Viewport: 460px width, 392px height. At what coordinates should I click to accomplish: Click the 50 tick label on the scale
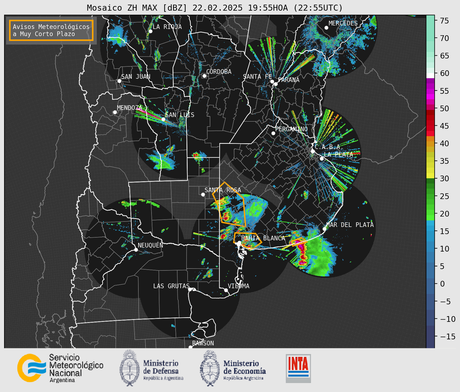(x=444, y=108)
